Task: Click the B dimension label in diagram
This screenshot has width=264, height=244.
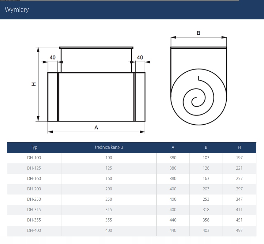Action: [x=198, y=33]
